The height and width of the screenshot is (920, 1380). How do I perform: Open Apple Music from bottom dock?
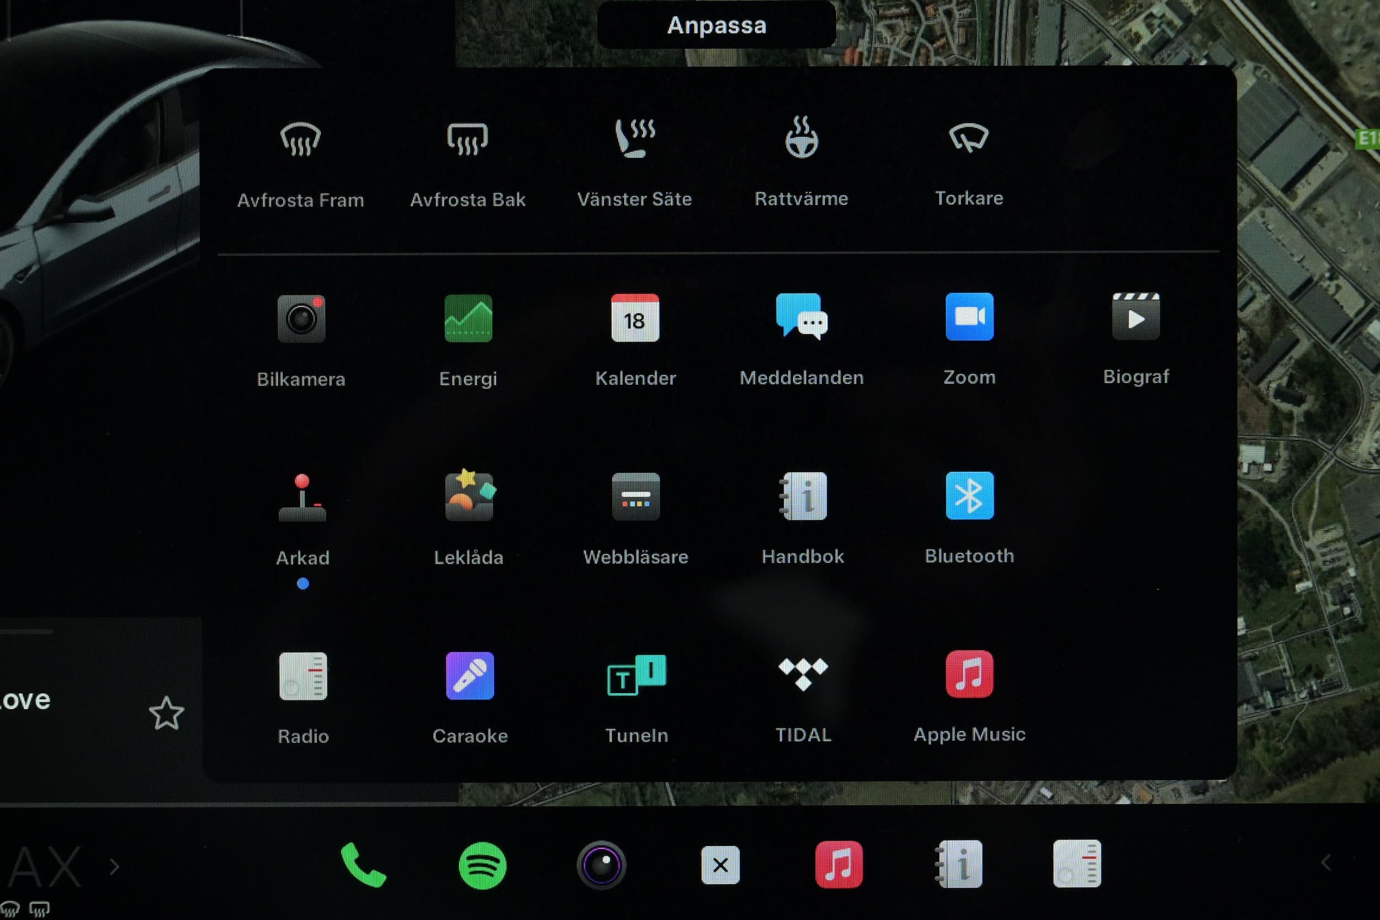pyautogui.click(x=839, y=864)
